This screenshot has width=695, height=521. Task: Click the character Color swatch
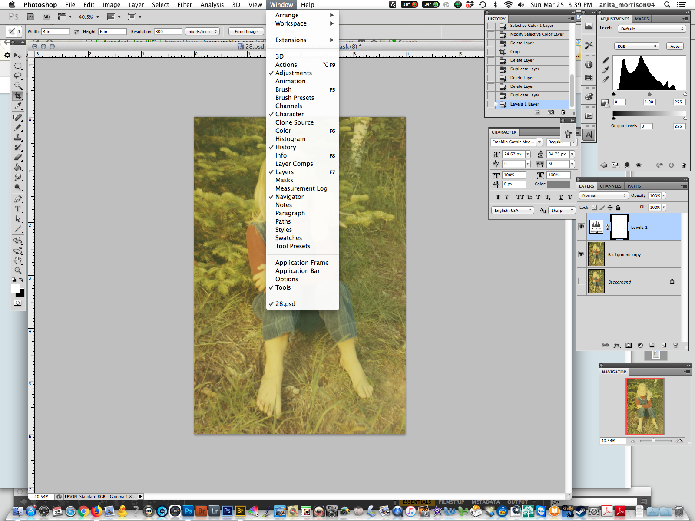[559, 185]
